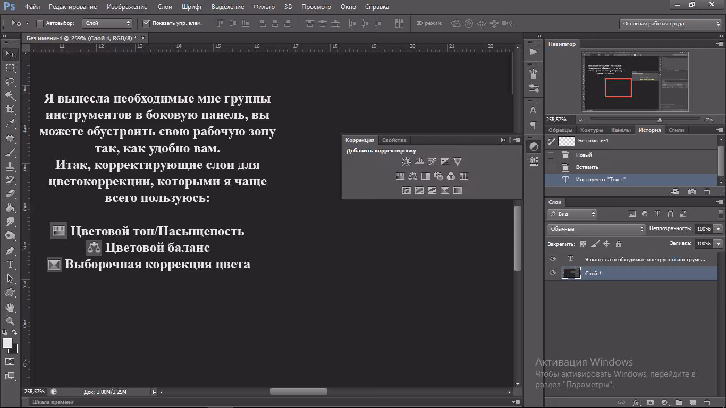
Task: Close the Без имени-1 document tab
Action: tap(143, 38)
